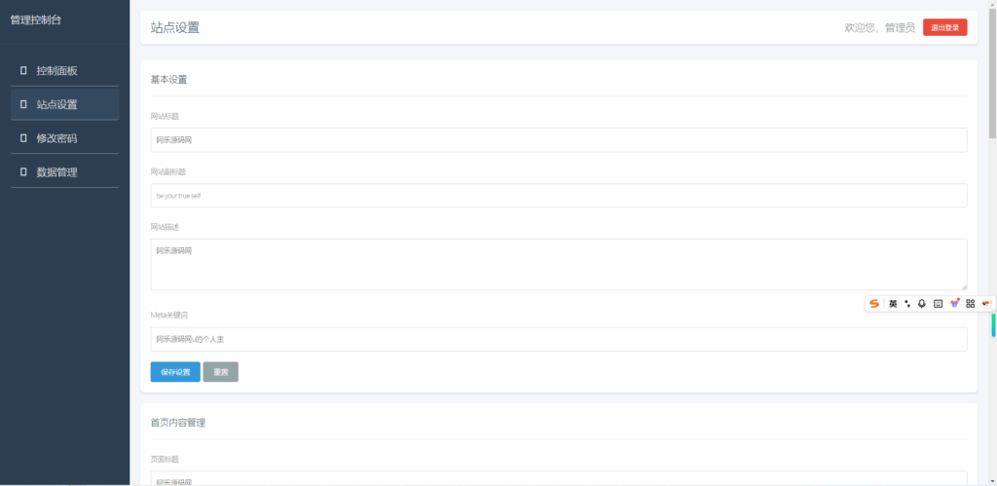The width and height of the screenshot is (997, 486).
Task: Click the 重置 button
Action: point(220,372)
